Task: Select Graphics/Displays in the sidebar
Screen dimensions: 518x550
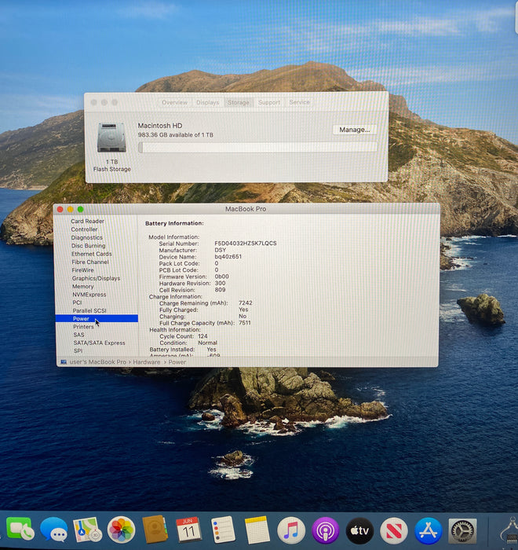Action: (96, 278)
